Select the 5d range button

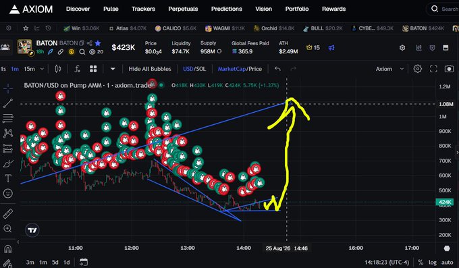[x=55, y=262]
